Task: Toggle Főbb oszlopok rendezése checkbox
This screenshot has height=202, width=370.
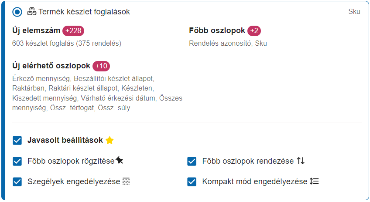Action: coord(192,162)
